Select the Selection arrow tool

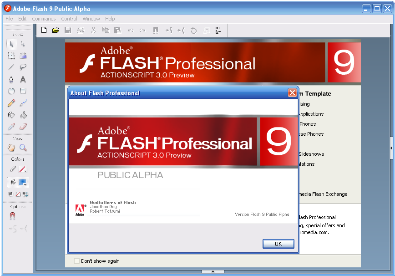coord(11,44)
